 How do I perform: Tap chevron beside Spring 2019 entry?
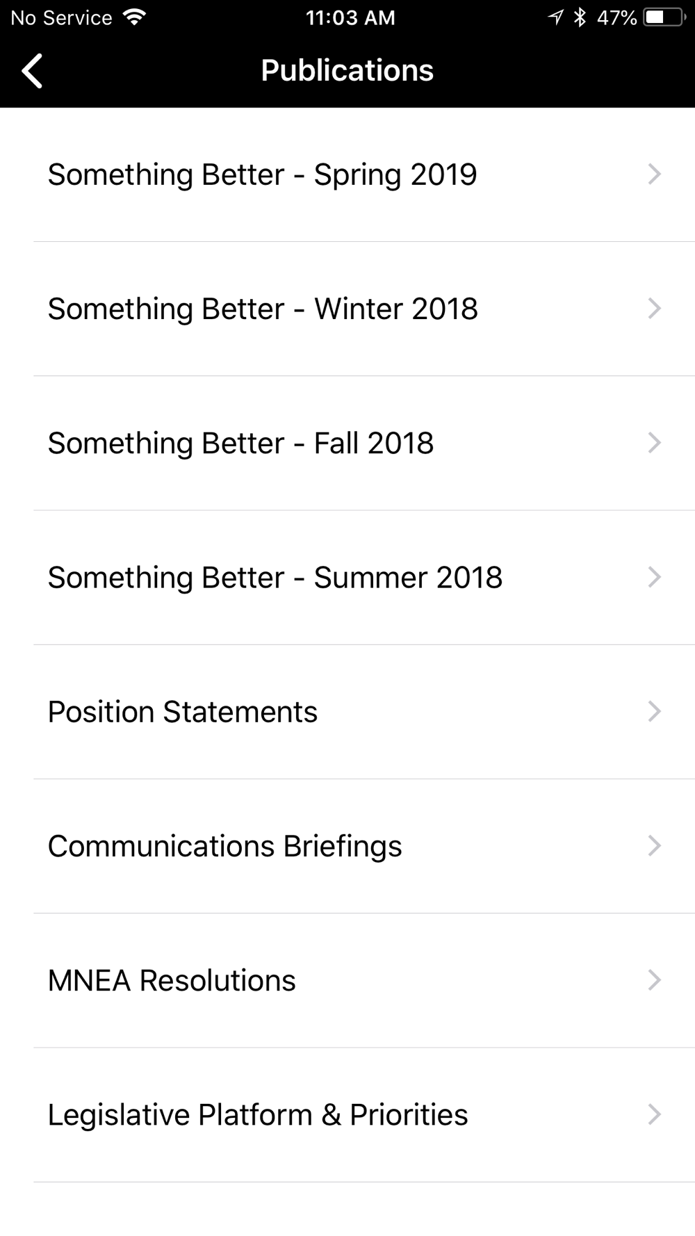point(654,174)
